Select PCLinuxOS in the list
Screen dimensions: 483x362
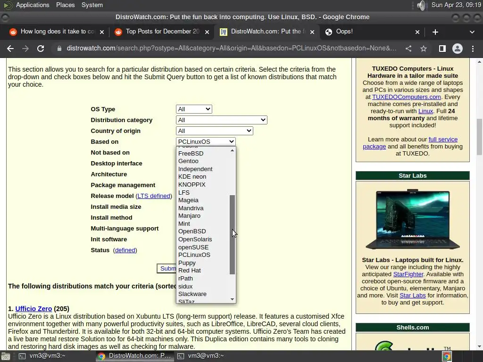click(203, 255)
